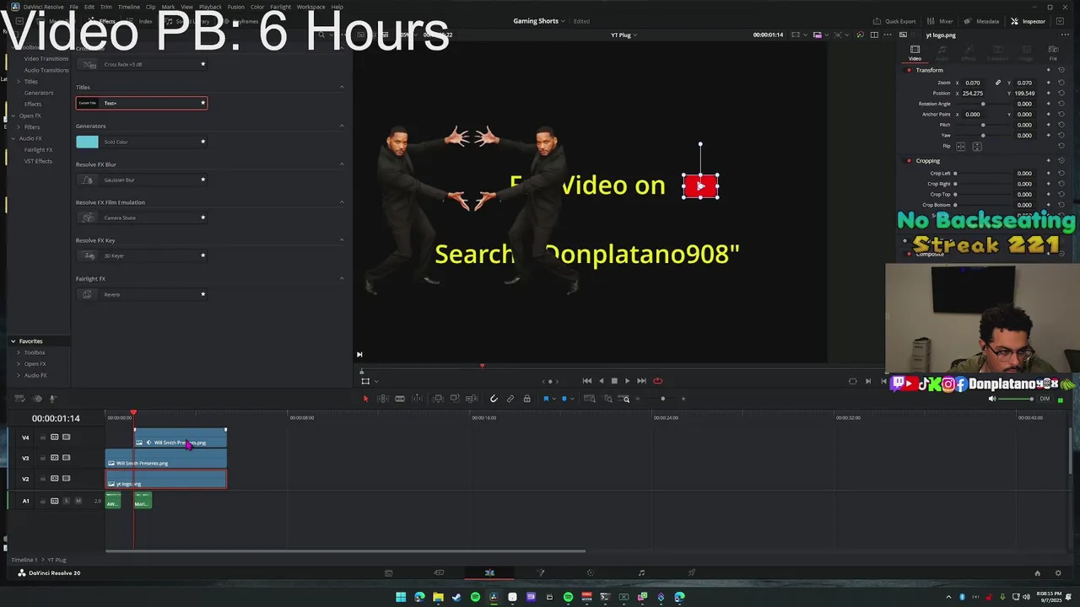Select Generators in the Effects tree
Image resolution: width=1080 pixels, height=607 pixels.
pyautogui.click(x=39, y=93)
